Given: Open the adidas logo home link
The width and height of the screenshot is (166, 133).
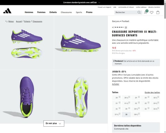Looking at the screenshot, I should tap(7, 11).
